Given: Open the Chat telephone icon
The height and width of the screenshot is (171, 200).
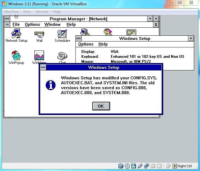Looking at the screenshot, I should point(62,56).
